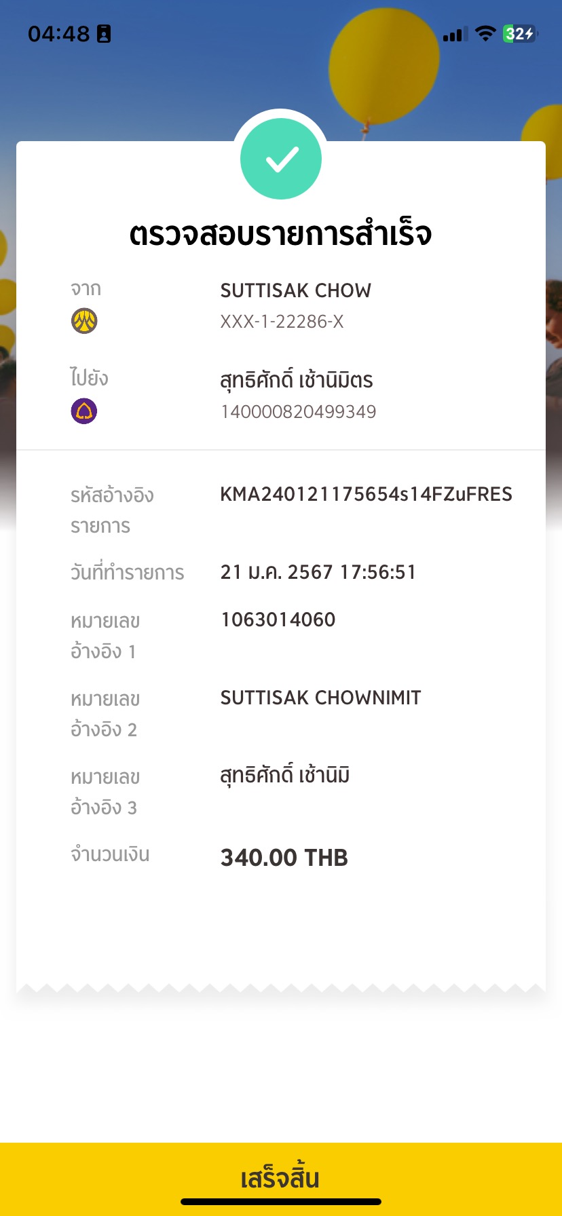Viewport: 562px width, 1216px height.
Task: Tap the 04:48 clock in status bar
Action: tap(58, 34)
